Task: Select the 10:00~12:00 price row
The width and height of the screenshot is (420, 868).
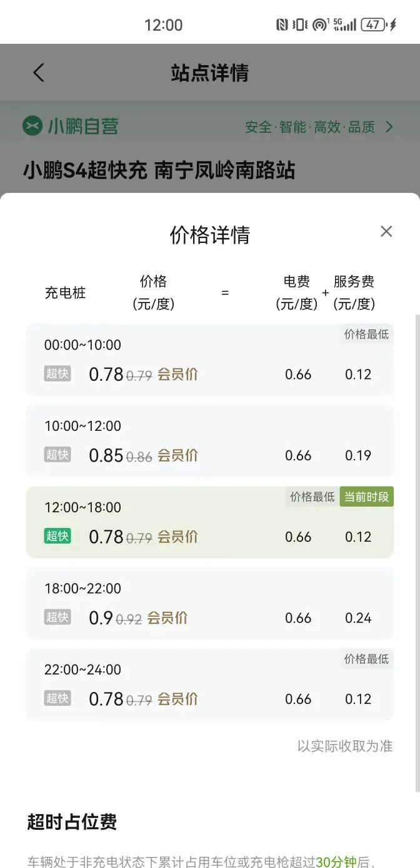Action: point(210,441)
